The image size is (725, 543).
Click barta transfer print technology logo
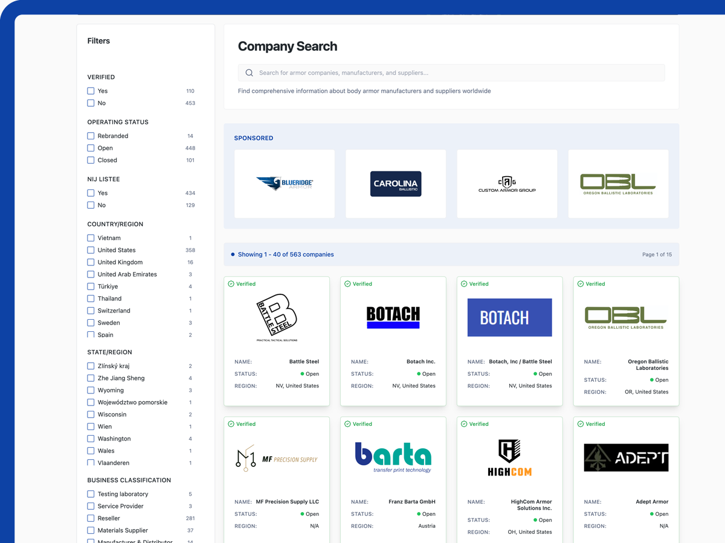coord(393,457)
